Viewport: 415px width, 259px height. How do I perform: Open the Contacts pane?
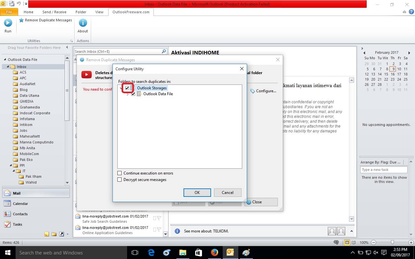20,214
